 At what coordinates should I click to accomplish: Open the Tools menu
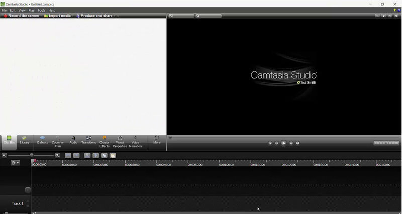pyautogui.click(x=41, y=10)
